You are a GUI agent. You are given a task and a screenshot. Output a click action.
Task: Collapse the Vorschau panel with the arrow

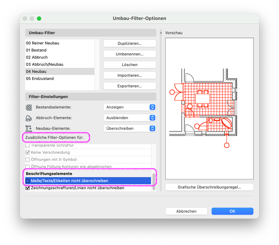click(x=161, y=33)
